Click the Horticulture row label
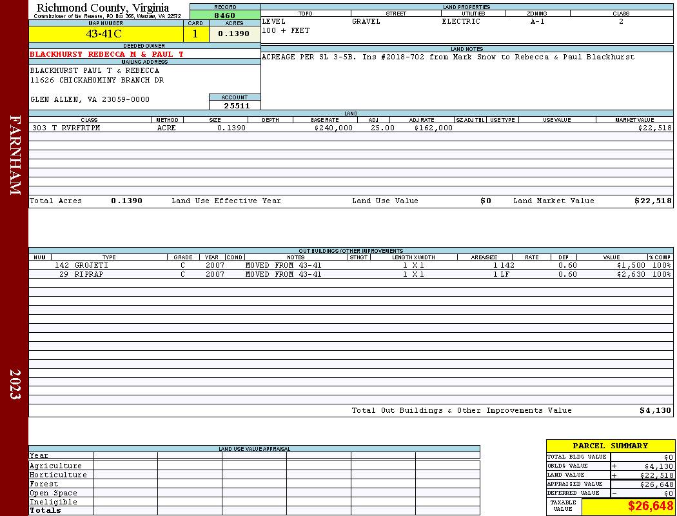677x516 pixels. pos(58,475)
